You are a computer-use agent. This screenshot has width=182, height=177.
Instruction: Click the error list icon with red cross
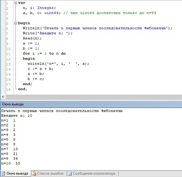click(34, 174)
